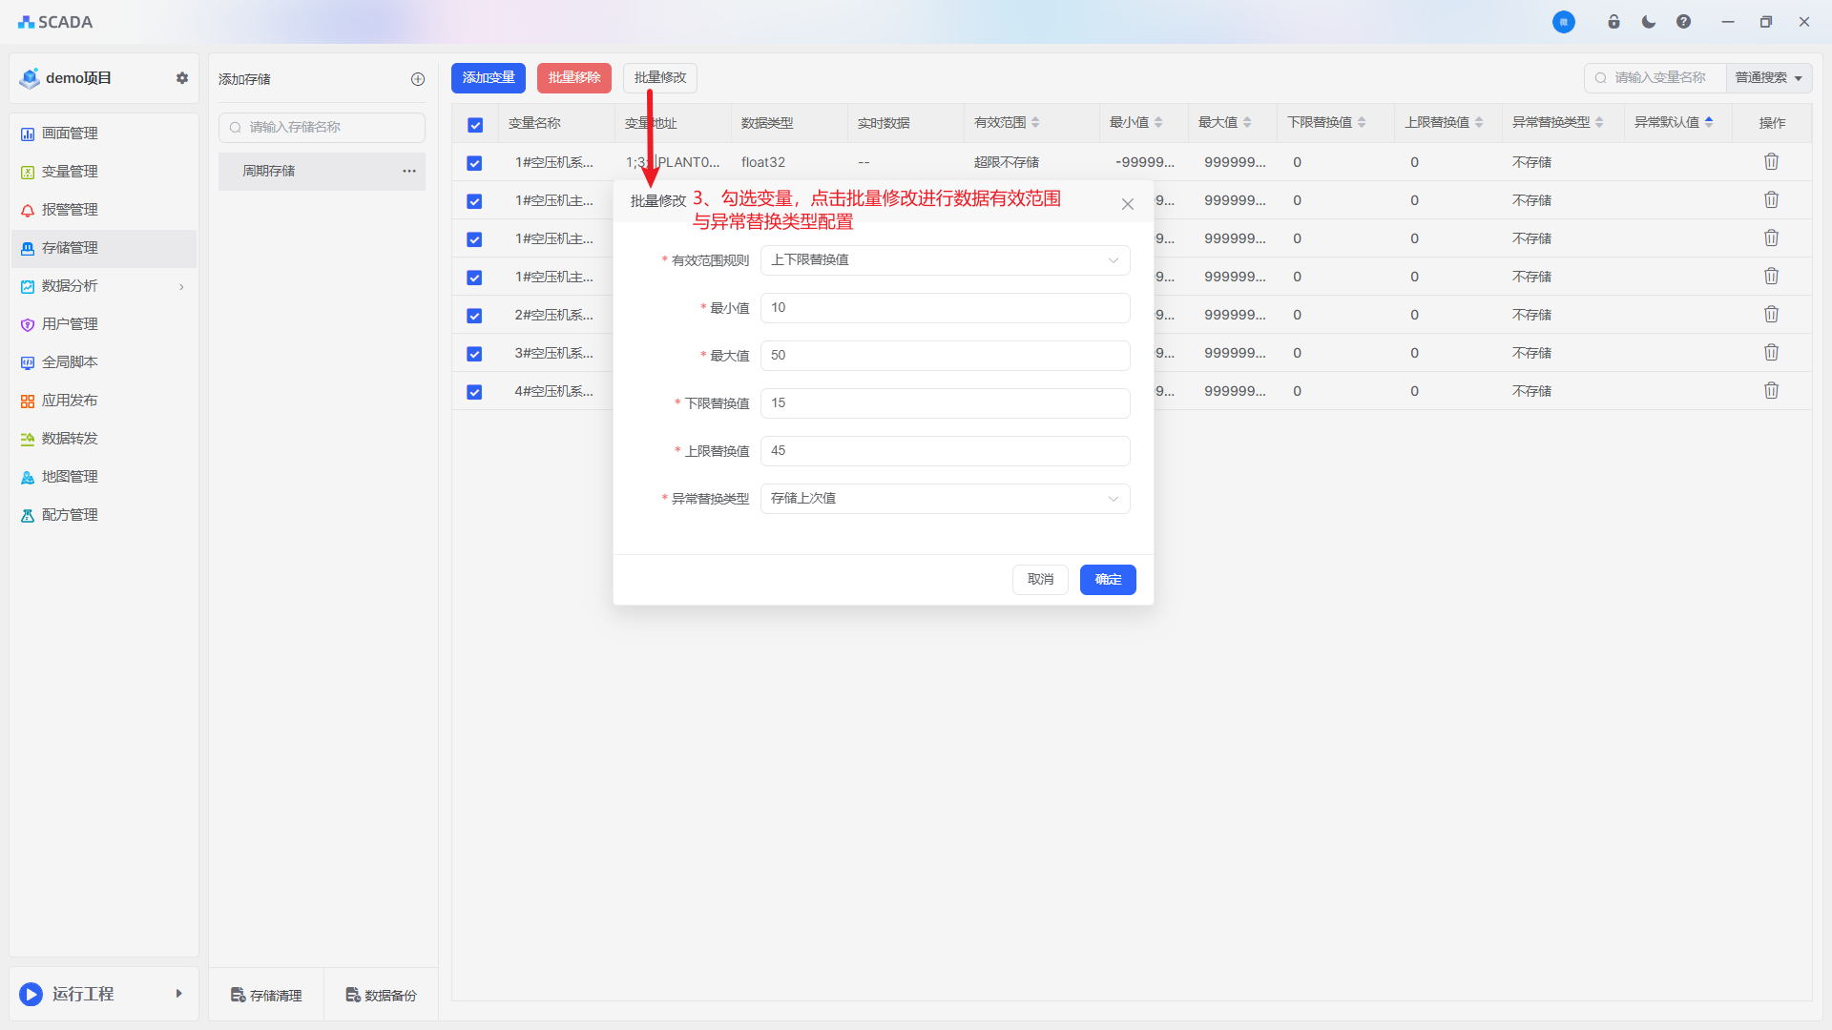The height and width of the screenshot is (1030, 1832).
Task: Close the 批量修改 dialog with X
Action: point(1127,204)
